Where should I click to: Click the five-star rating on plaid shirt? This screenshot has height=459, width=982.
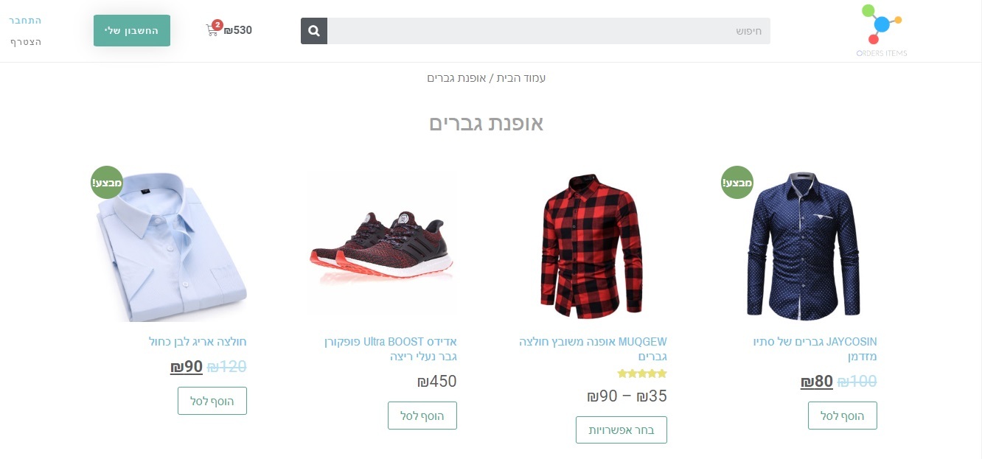point(642,374)
